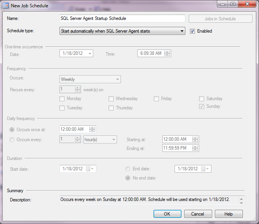The height and width of the screenshot is (224, 259).
Task: Open the Start date calendar picker icon
Action: [90, 169]
